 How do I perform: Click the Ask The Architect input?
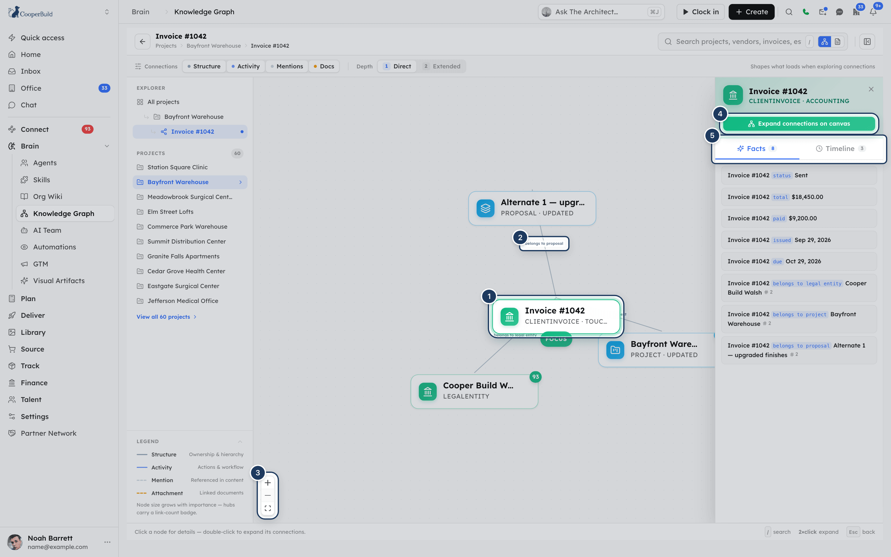[601, 12]
